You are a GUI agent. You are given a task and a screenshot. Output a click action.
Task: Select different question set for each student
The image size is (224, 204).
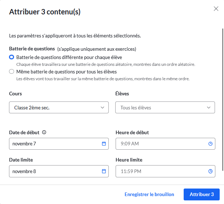(x=12, y=57)
